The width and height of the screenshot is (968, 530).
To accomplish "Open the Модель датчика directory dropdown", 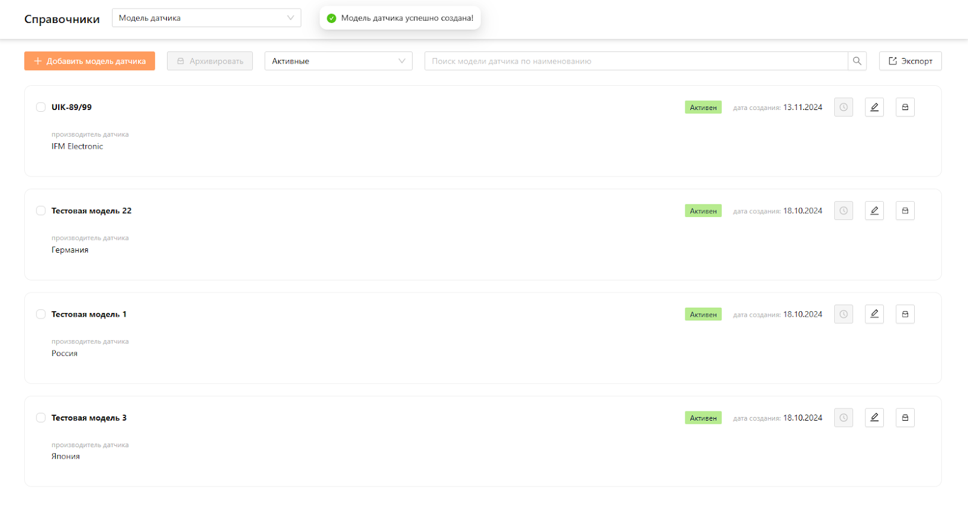I will 206,18.
